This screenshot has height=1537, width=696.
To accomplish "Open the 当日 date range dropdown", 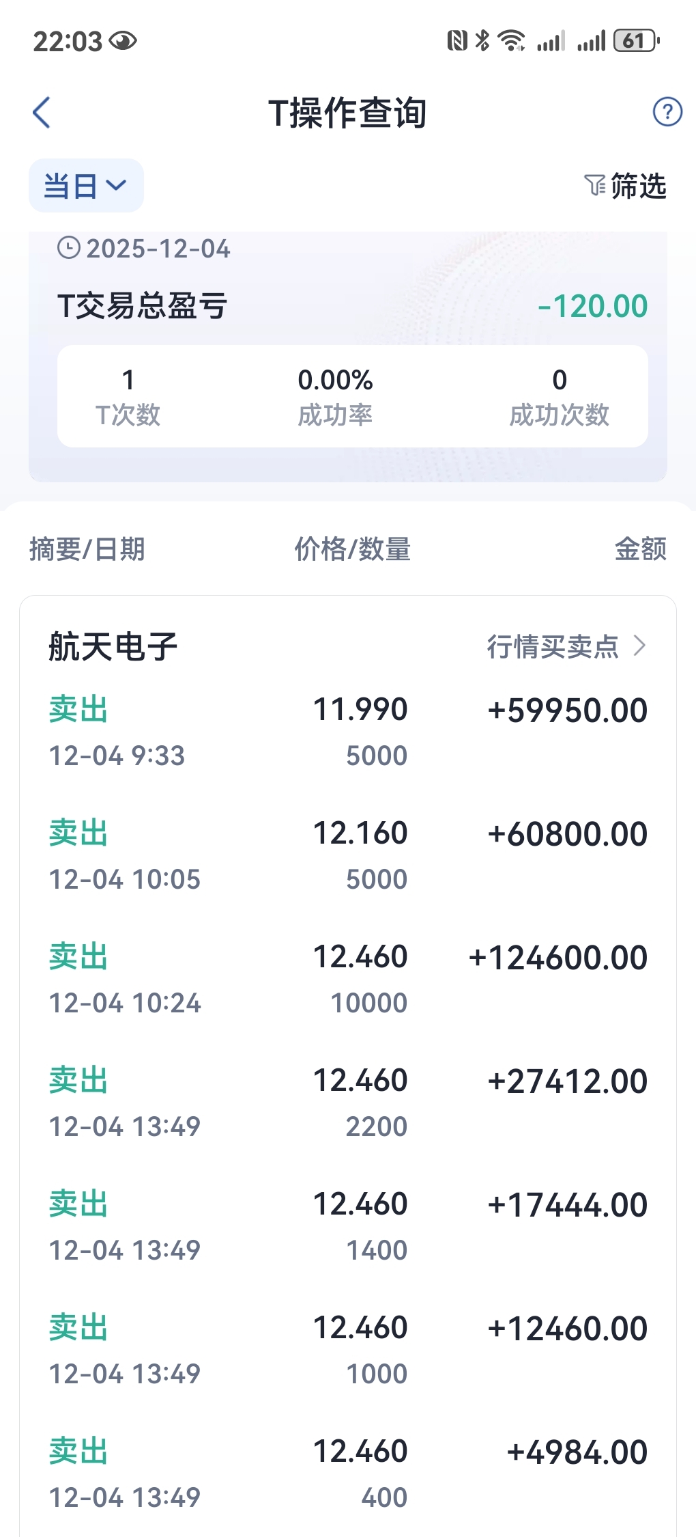I will pos(86,186).
